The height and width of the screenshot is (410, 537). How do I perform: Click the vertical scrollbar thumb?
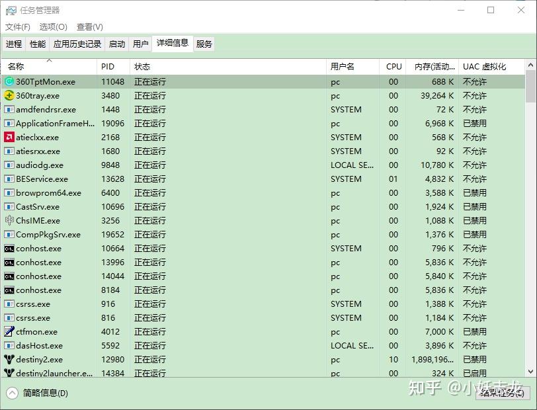pos(530,86)
